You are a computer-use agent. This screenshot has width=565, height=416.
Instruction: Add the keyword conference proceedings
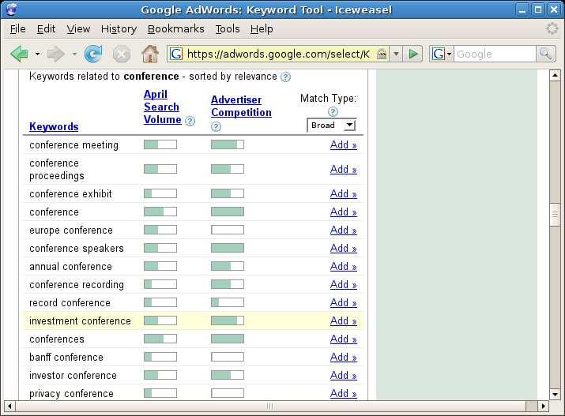(344, 169)
